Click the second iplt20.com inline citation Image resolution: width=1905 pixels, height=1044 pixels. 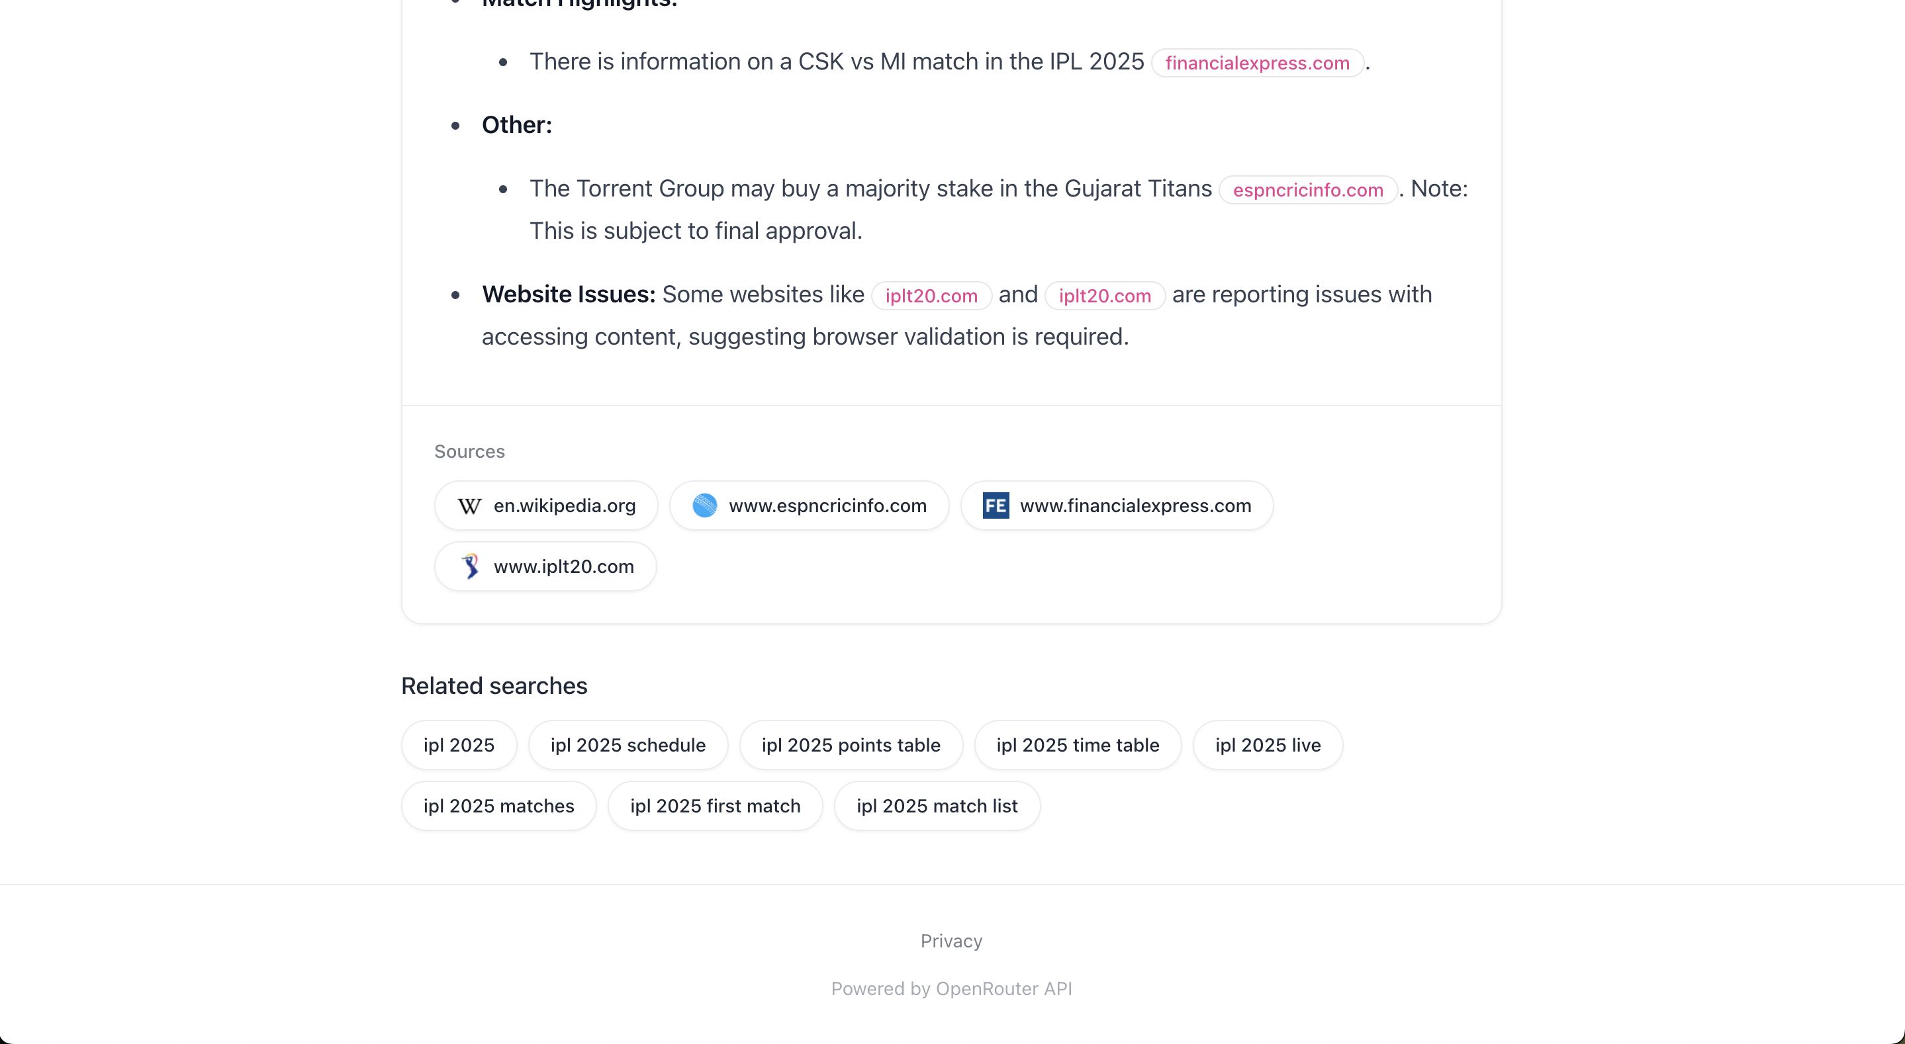(1104, 296)
